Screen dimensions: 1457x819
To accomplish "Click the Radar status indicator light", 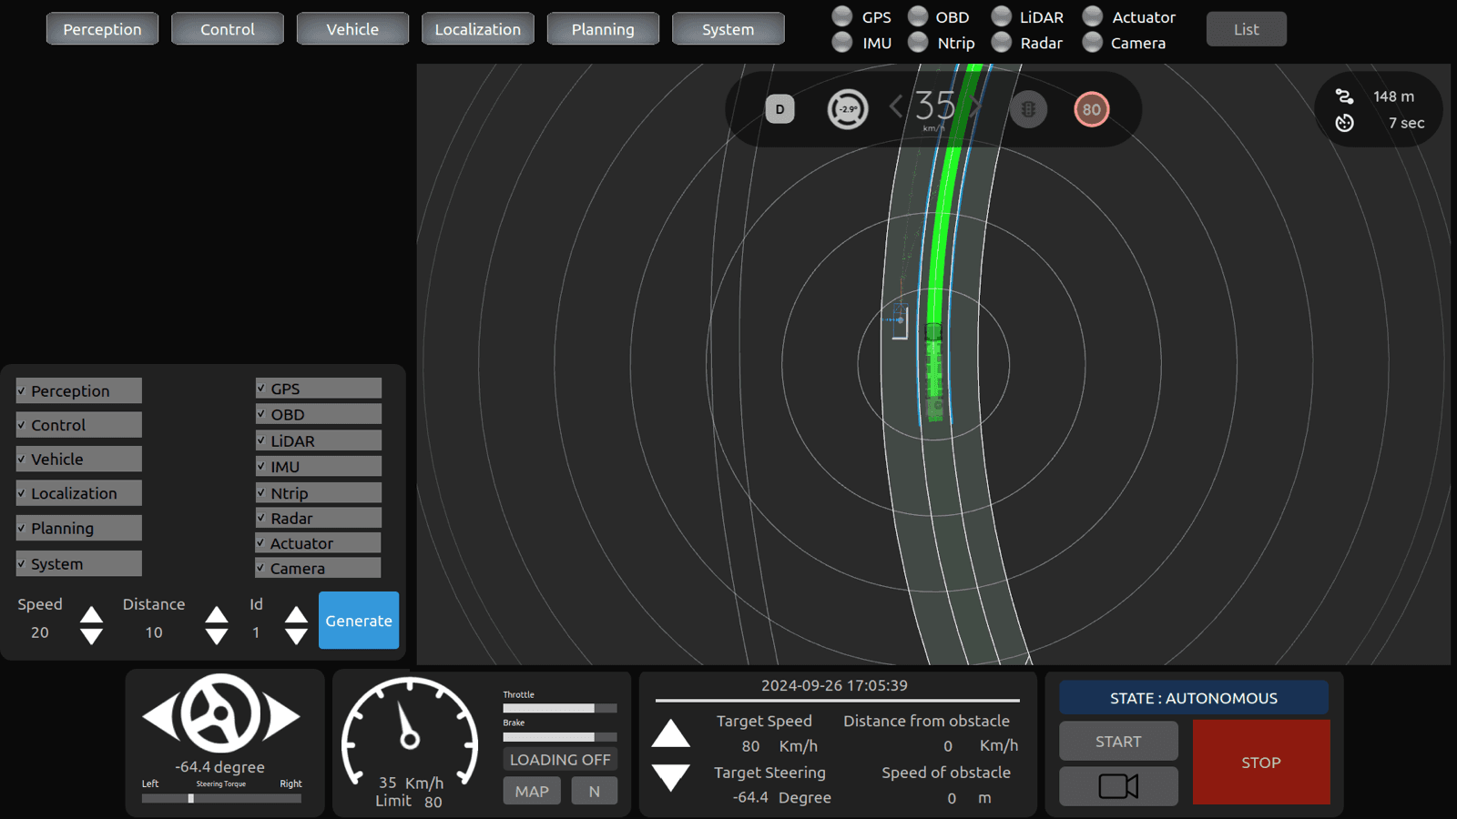I will tap(1002, 42).
